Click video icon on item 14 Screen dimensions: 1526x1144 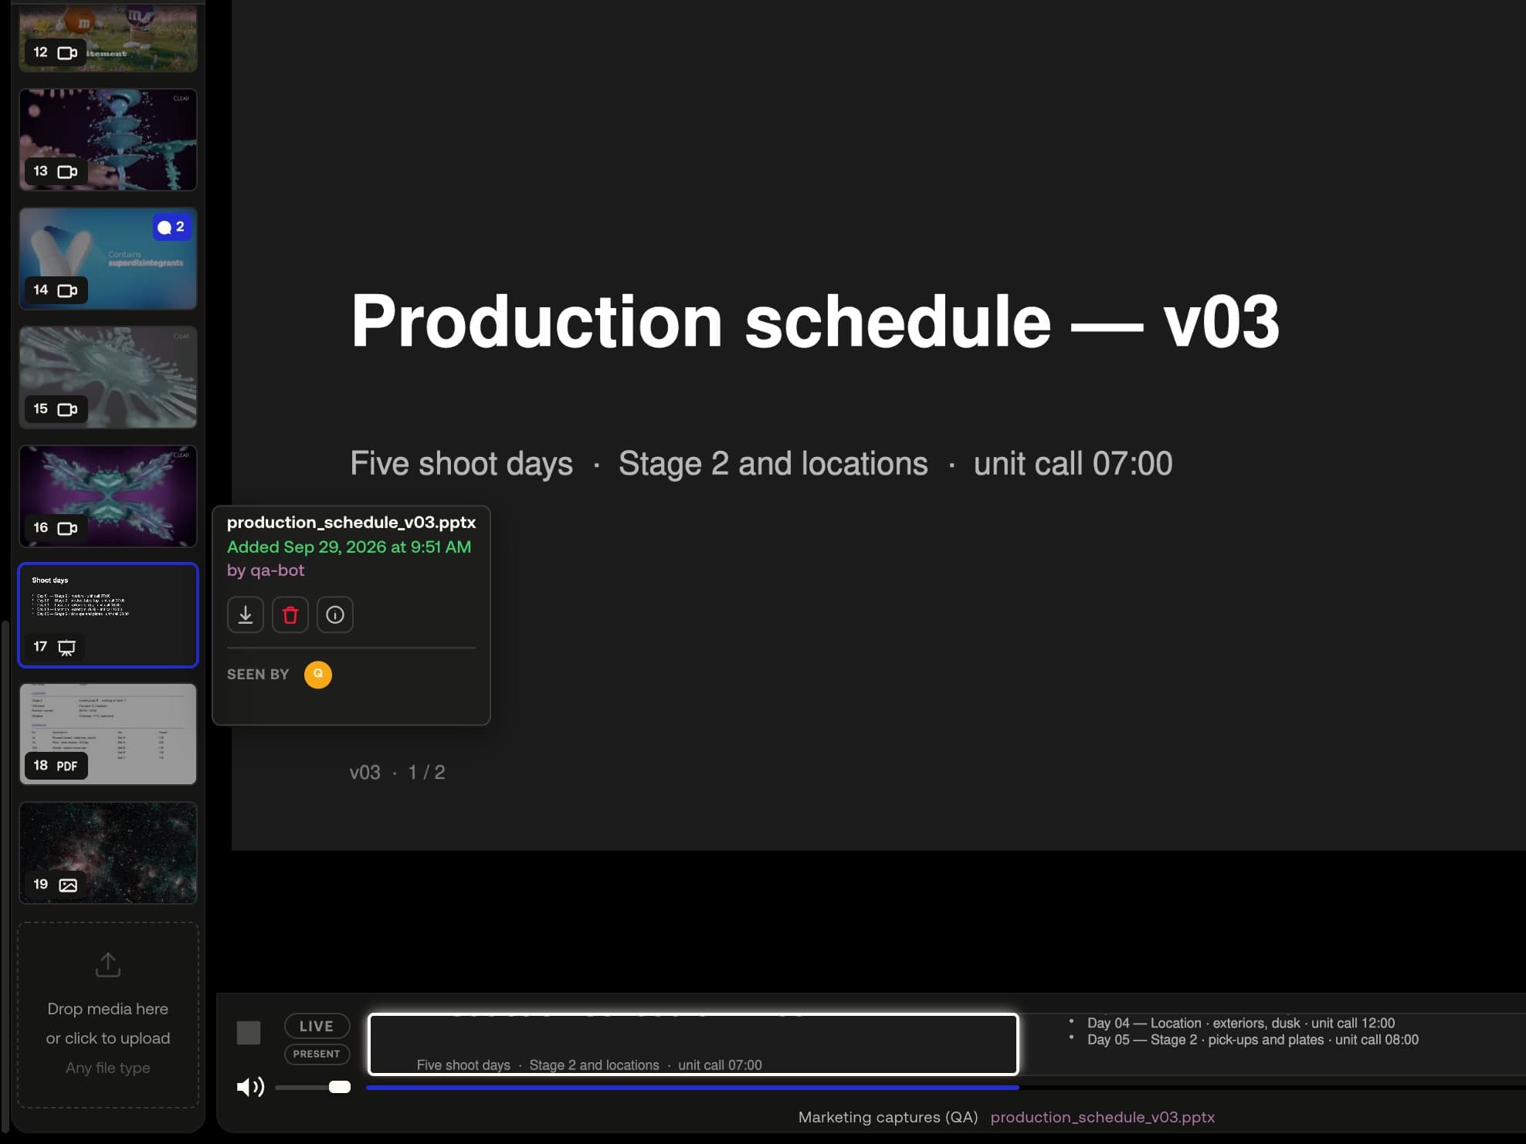pos(68,290)
